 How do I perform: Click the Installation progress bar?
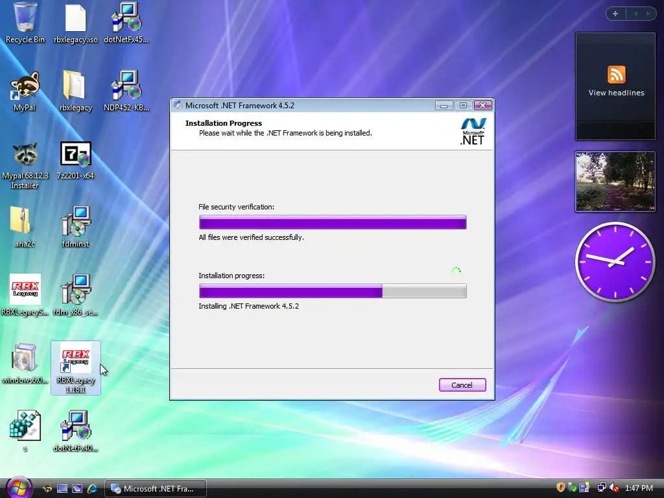tap(333, 291)
